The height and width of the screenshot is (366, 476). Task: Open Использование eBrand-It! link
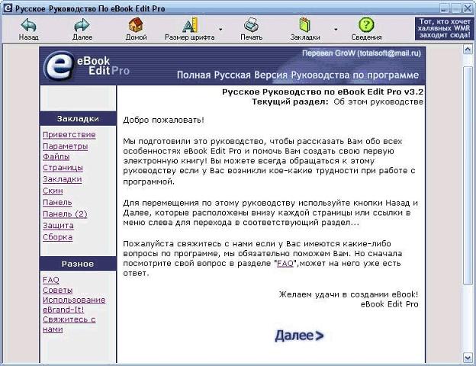[x=74, y=305]
